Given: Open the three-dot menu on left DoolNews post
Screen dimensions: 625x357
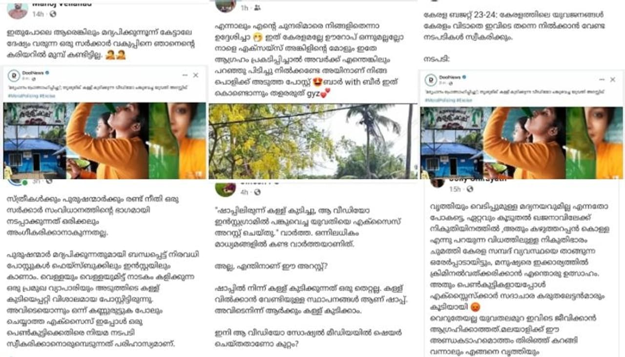Looking at the screenshot, I should point(185,75).
